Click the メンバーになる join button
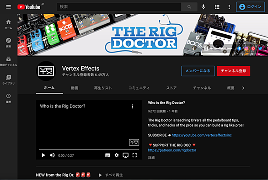 point(198,71)
